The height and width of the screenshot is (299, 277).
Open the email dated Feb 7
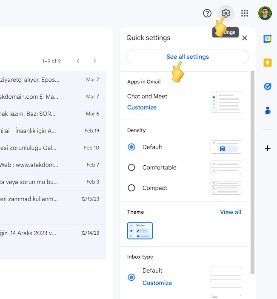point(53,165)
